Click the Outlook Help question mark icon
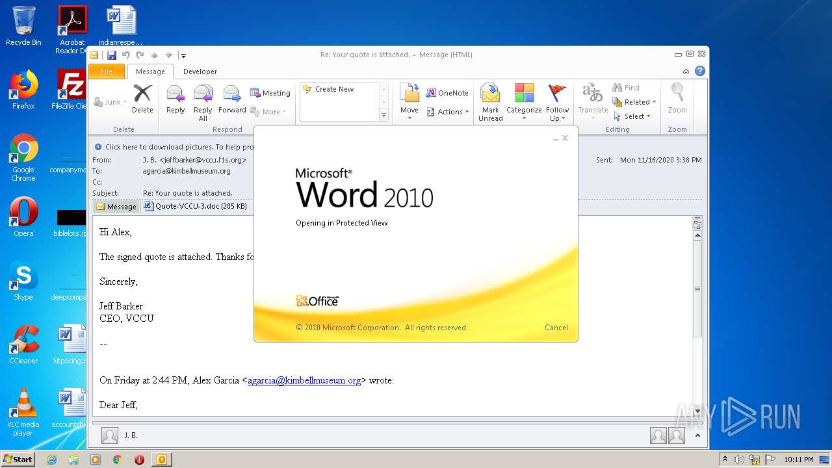The image size is (832, 468). click(x=700, y=71)
